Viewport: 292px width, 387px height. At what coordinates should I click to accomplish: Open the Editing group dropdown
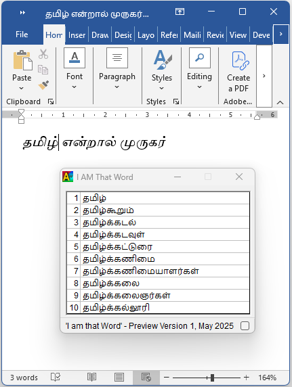pos(200,68)
